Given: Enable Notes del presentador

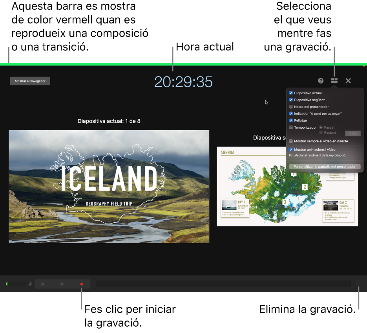Looking at the screenshot, I should point(291,107).
